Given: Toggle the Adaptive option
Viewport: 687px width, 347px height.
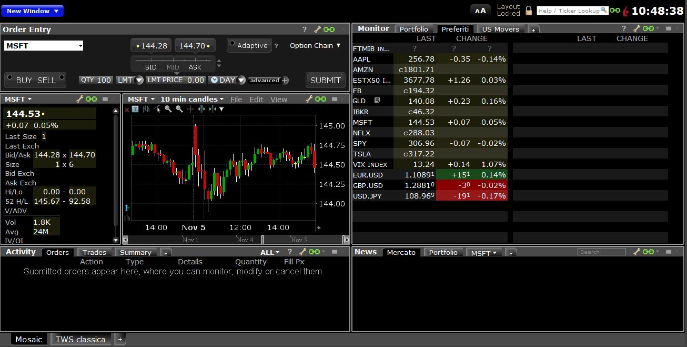Looking at the screenshot, I should pyautogui.click(x=249, y=45).
